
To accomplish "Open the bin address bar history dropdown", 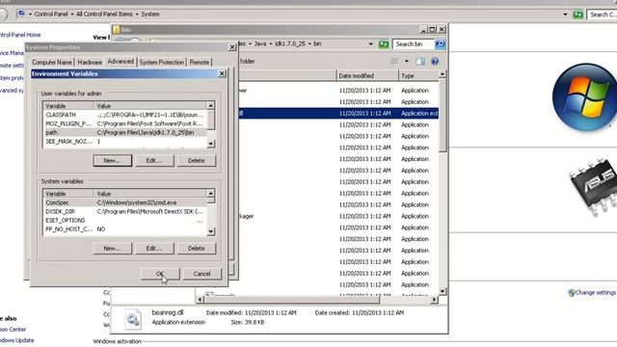I will click(370, 44).
